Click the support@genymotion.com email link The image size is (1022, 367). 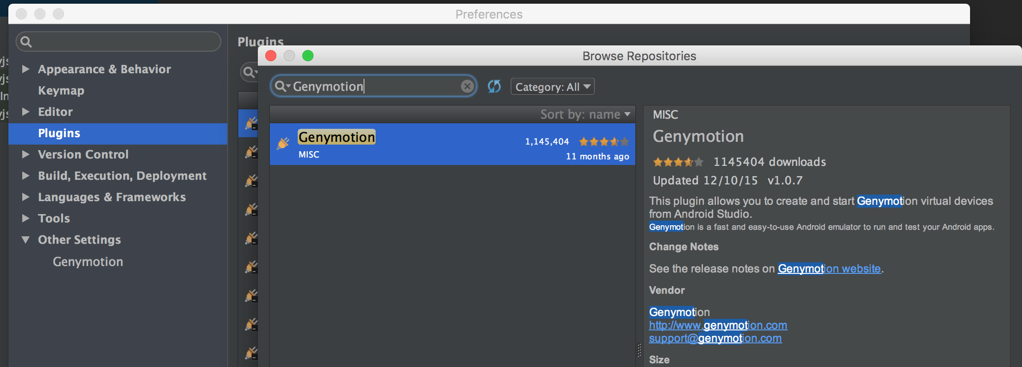point(715,338)
